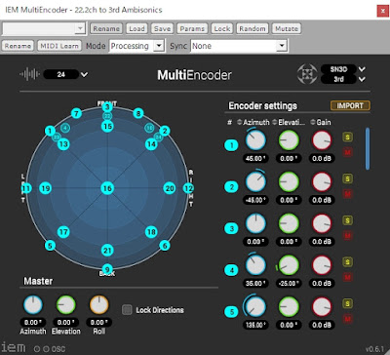This screenshot has width=390, height=355.
Task: Select source marker 17 on the sphere
Action: [63, 232]
